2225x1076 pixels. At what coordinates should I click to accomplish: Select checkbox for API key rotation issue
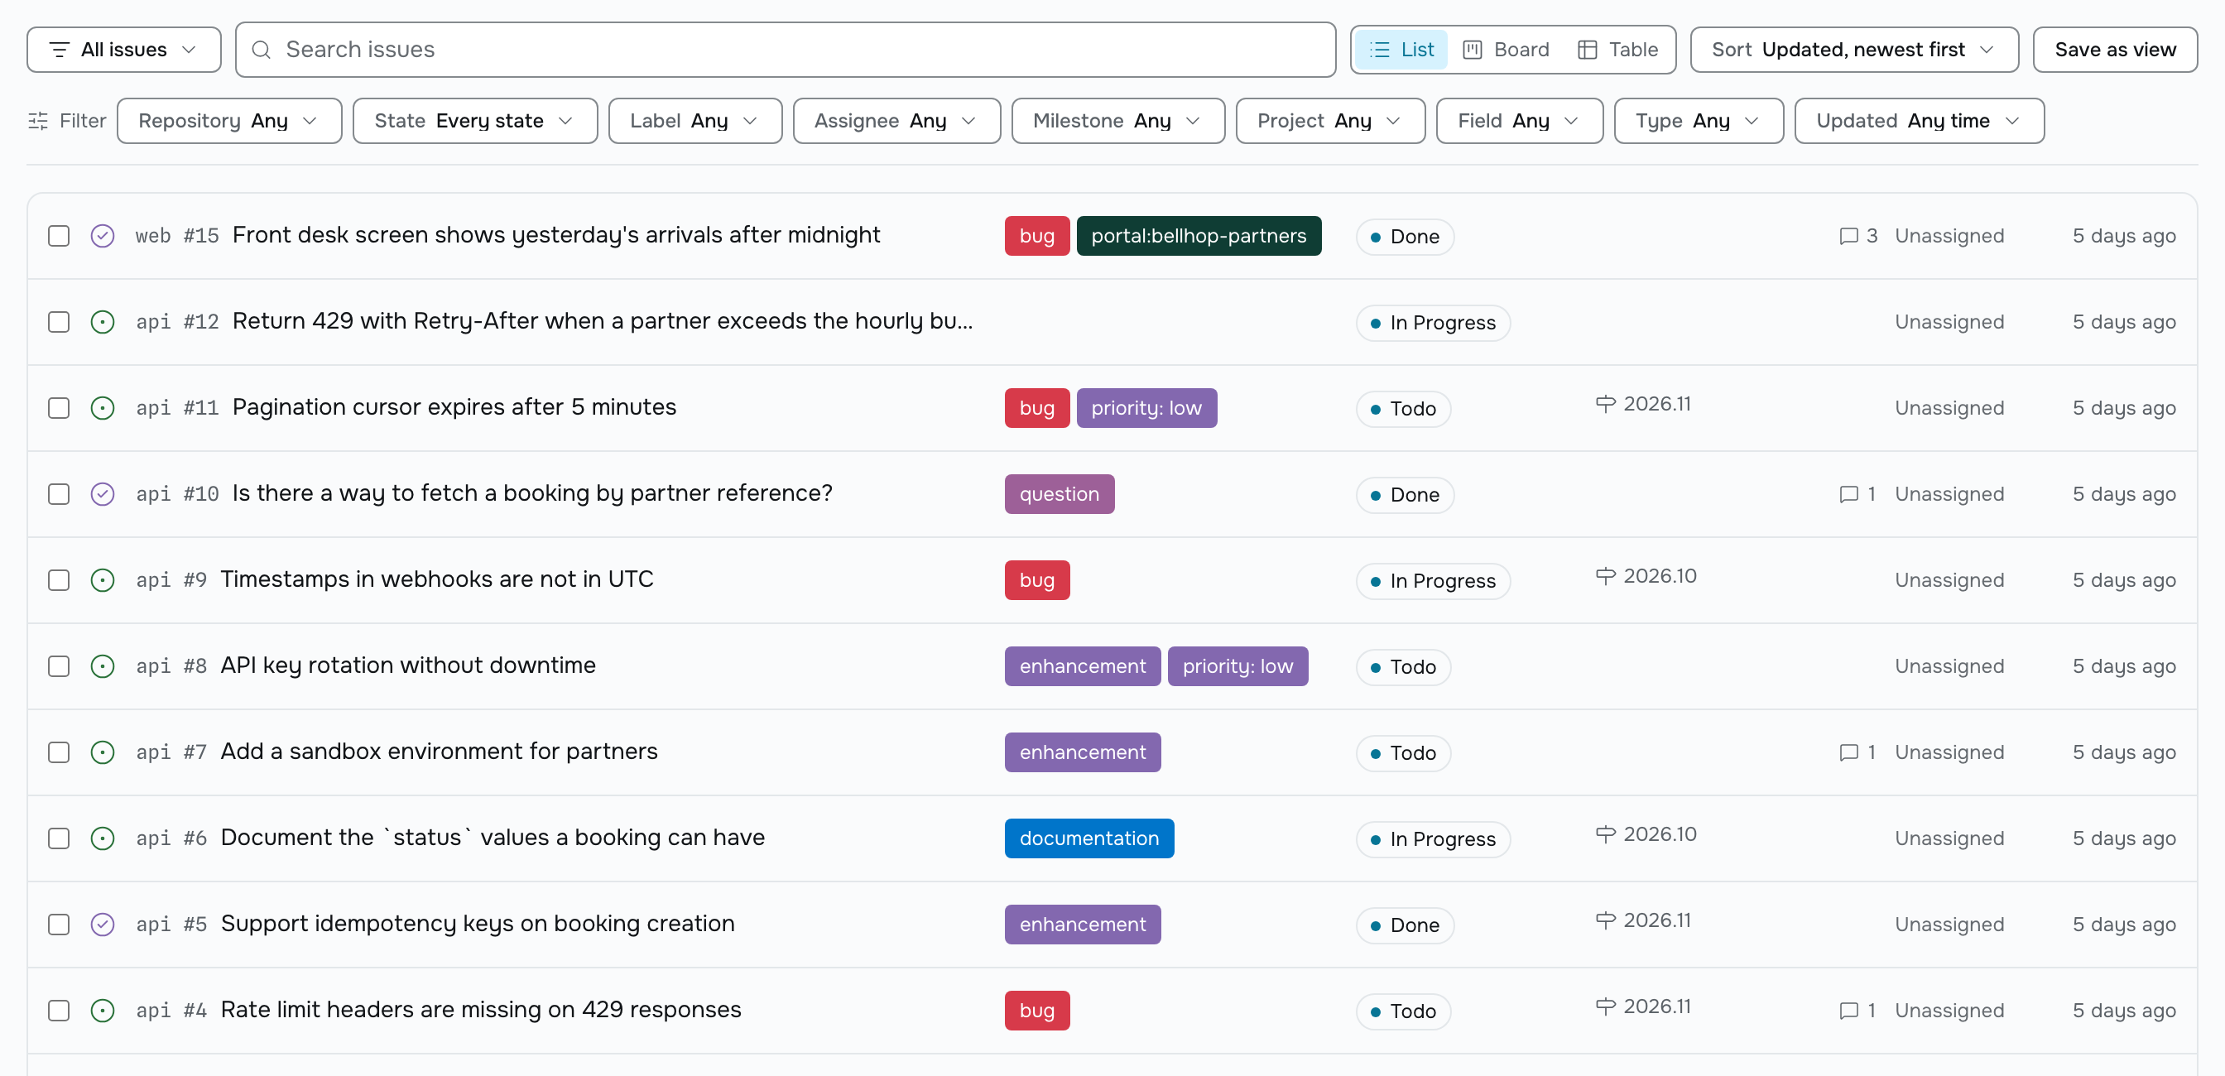pos(59,665)
